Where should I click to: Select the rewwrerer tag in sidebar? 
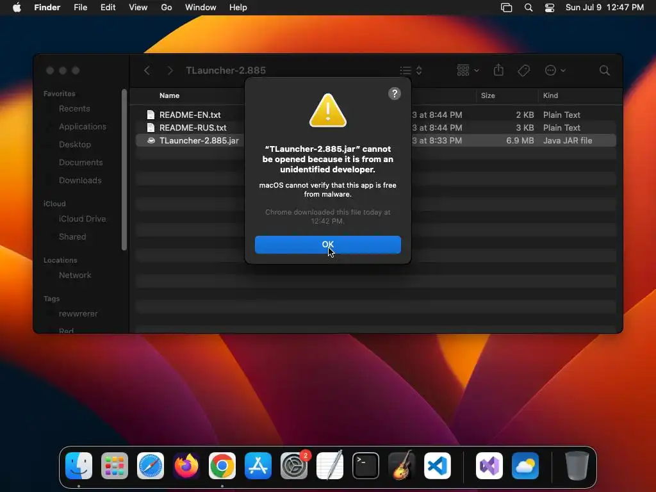tap(78, 314)
